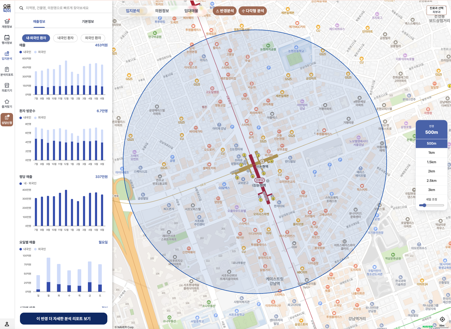Screen dimensions: 451x329
Task: Open the user profile icon
Action: 7,324
